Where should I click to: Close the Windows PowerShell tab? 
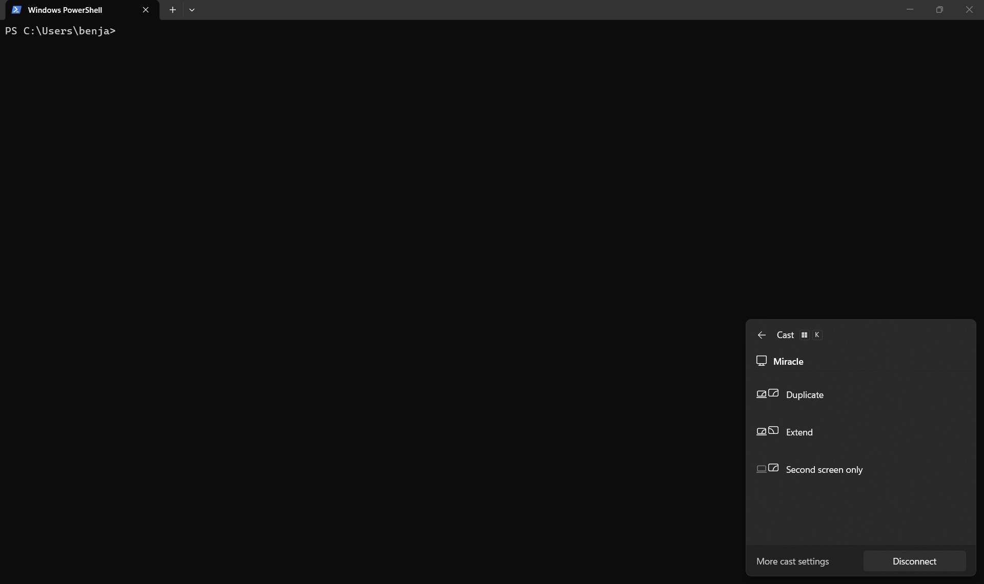click(x=146, y=10)
